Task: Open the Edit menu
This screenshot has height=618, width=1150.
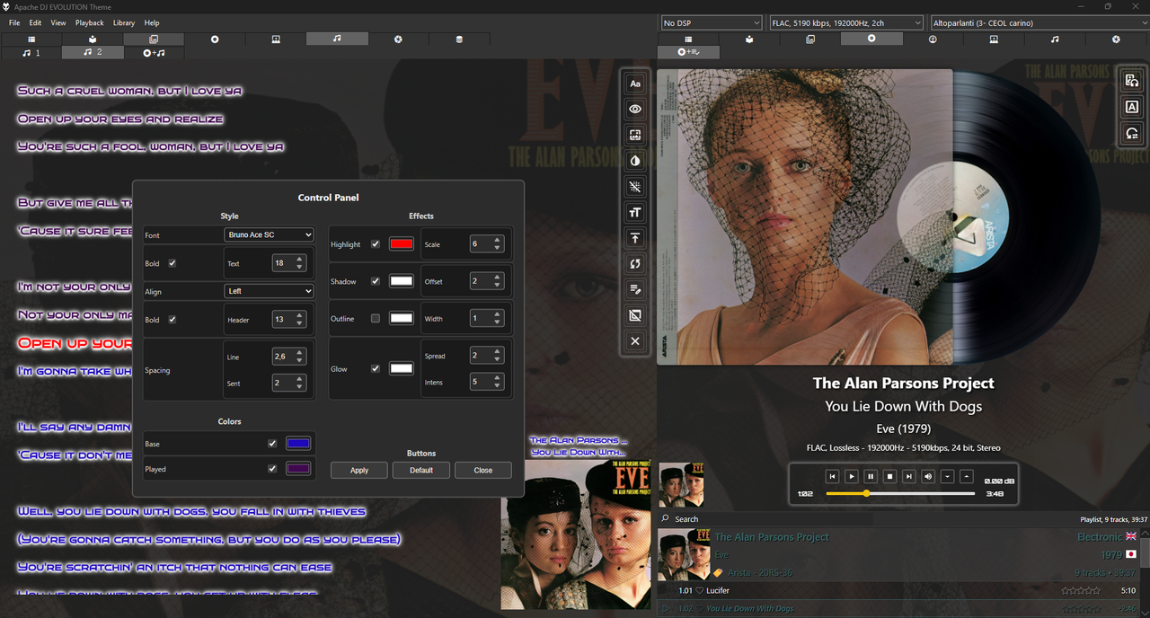Action: tap(35, 22)
